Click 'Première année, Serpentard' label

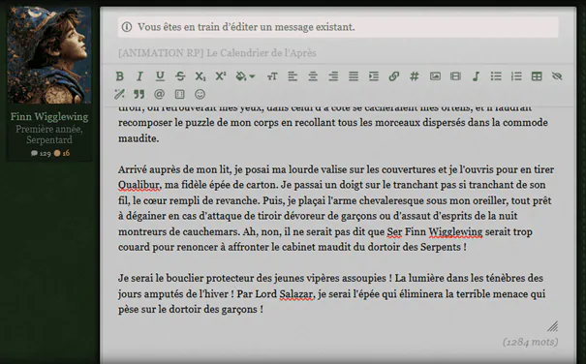[x=49, y=135]
